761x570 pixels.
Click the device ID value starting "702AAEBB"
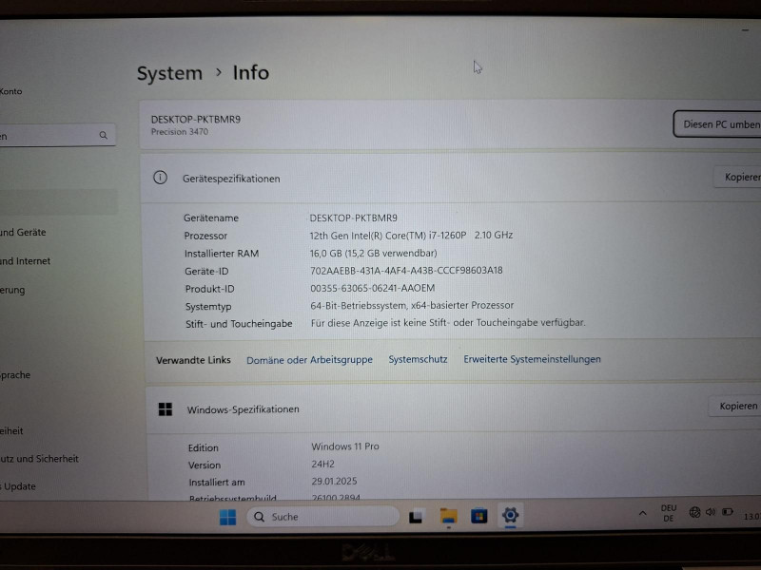click(x=406, y=271)
